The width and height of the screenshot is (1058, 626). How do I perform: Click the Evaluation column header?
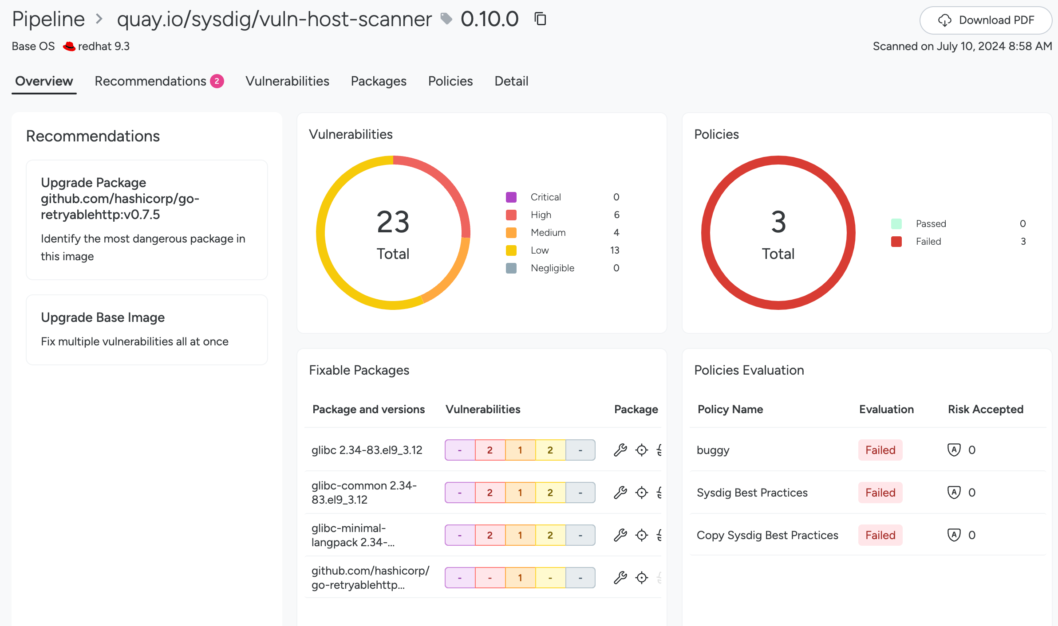tap(886, 409)
